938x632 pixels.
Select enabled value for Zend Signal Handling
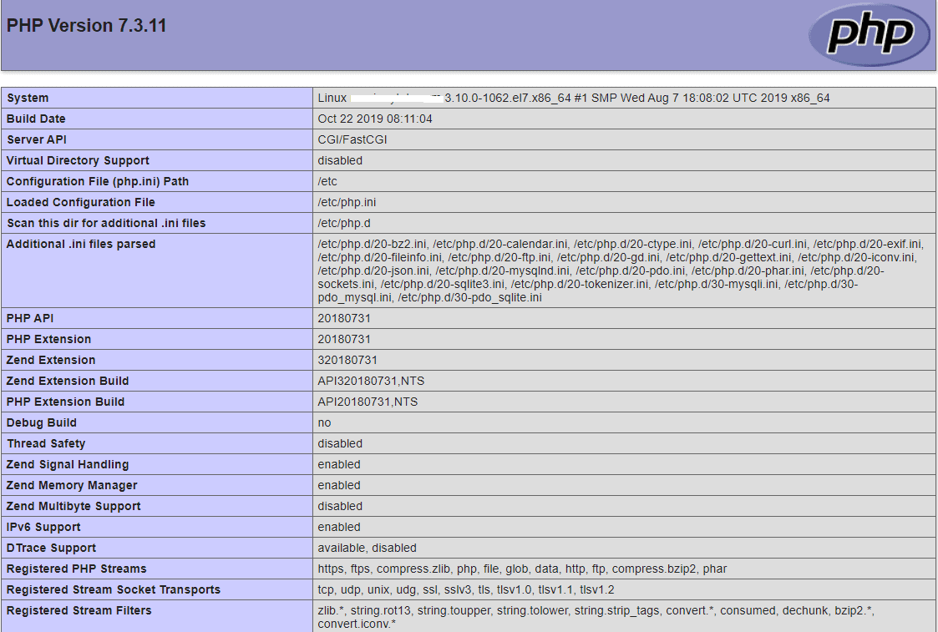coord(339,465)
